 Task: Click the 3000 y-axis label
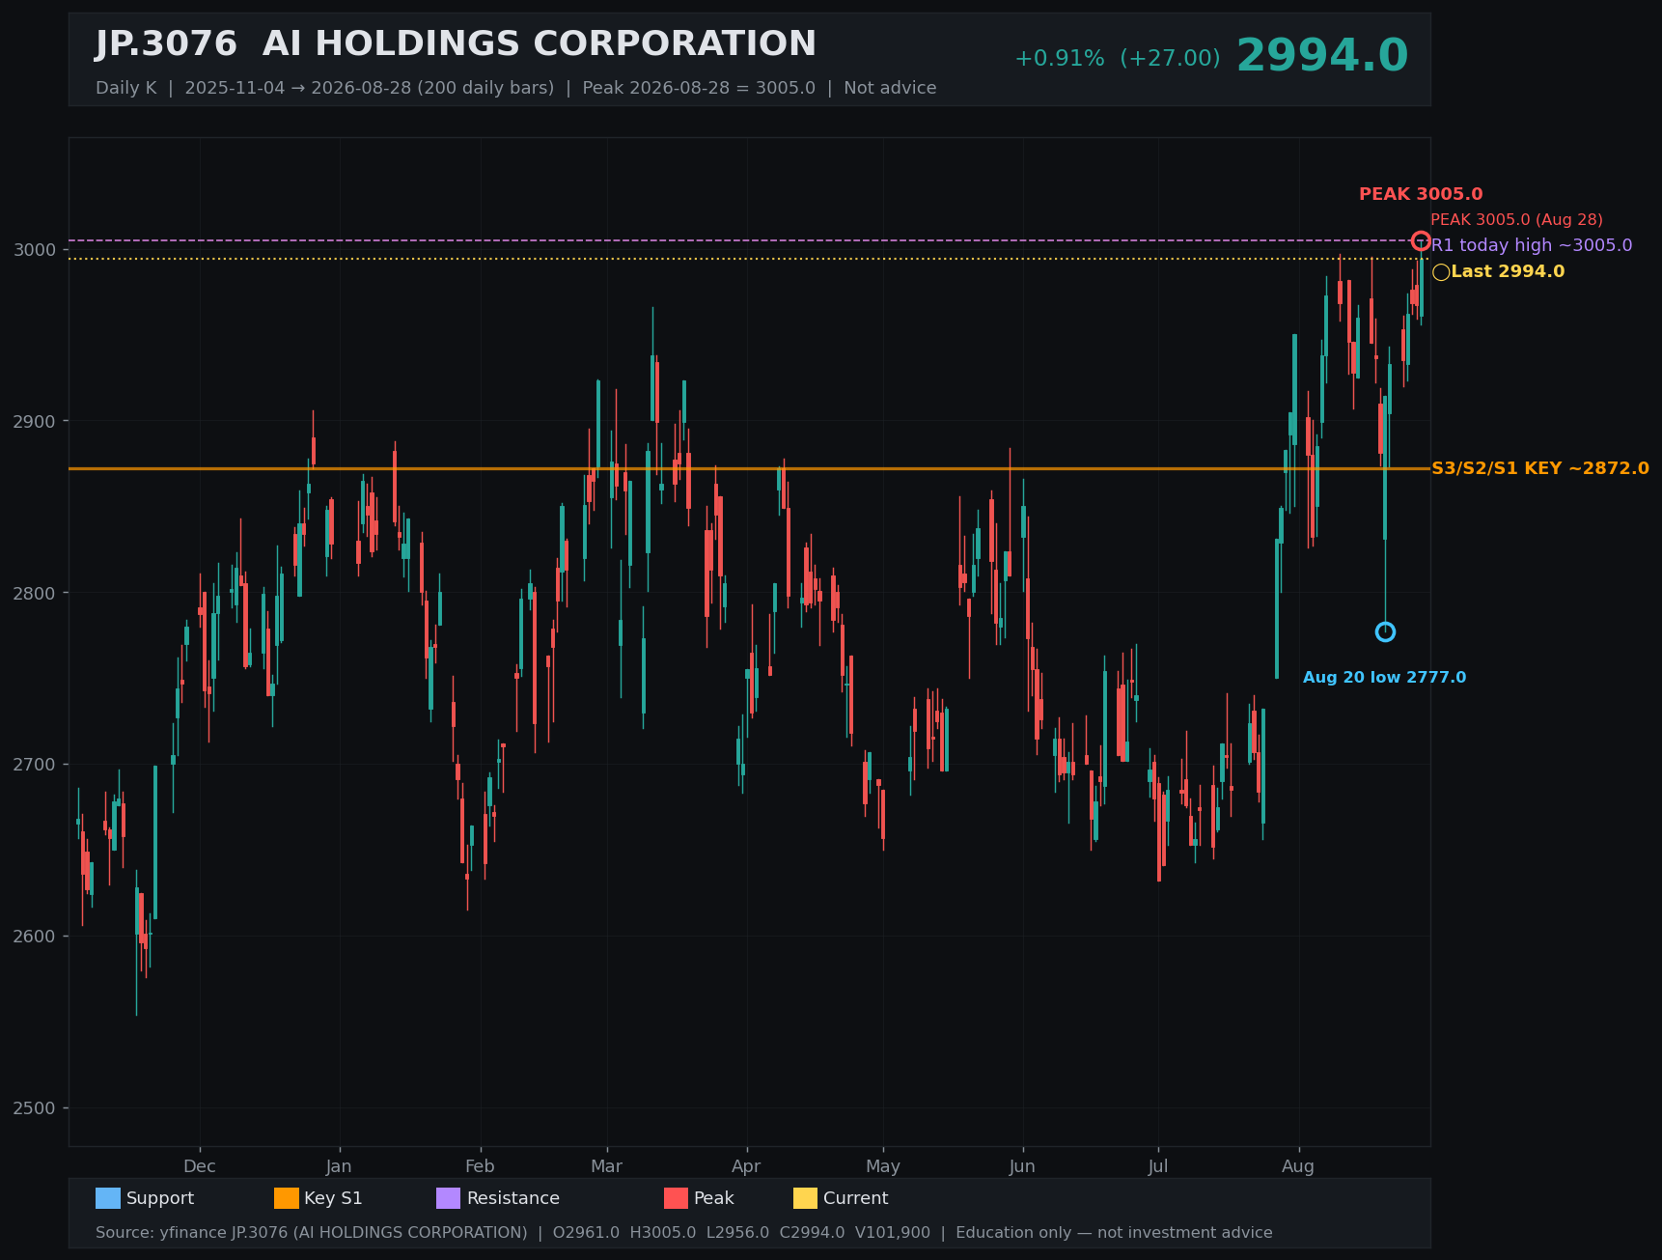(36, 250)
